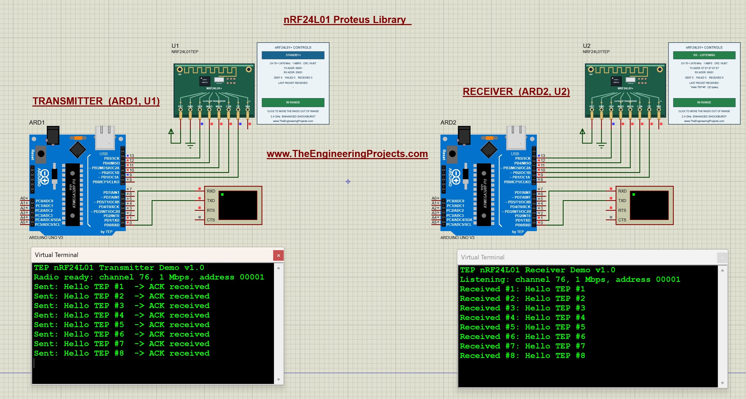Click the Arduino logo on ARD1
746x399 pixels.
[44, 177]
